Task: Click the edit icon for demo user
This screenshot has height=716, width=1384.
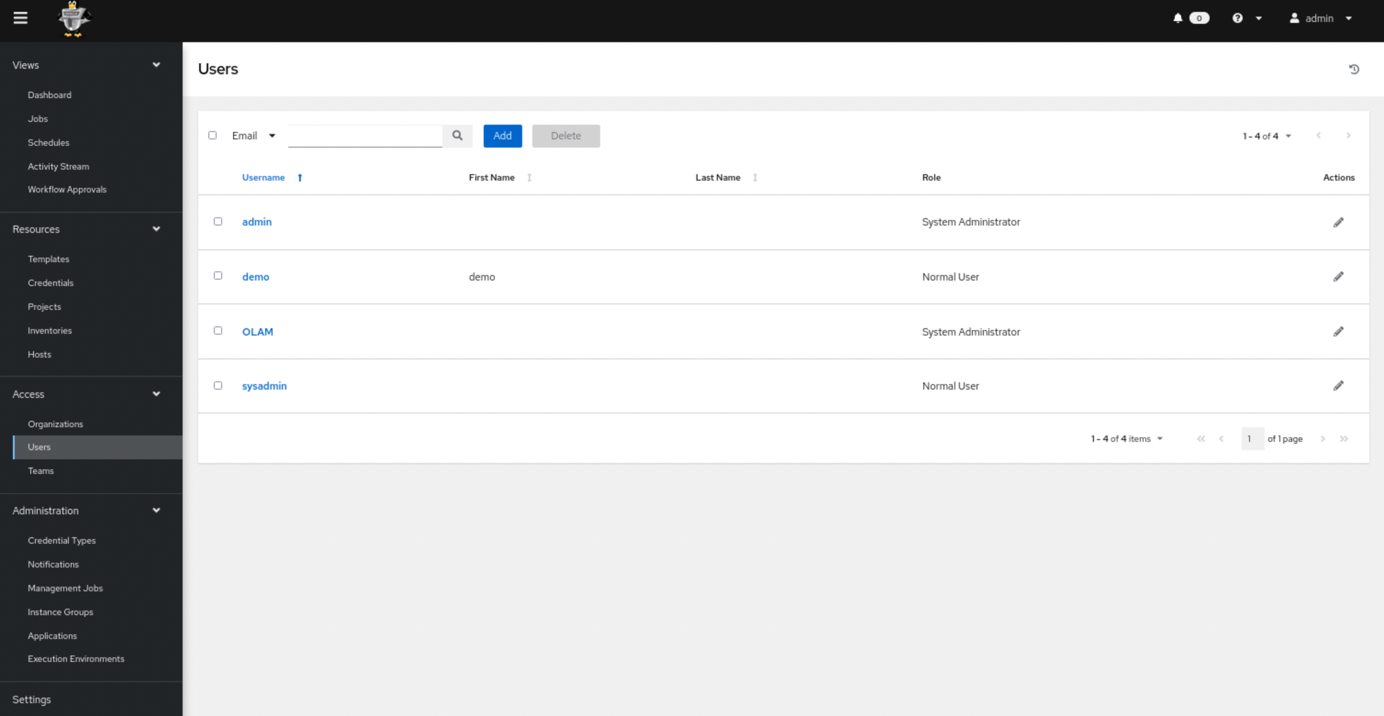Action: coord(1338,276)
